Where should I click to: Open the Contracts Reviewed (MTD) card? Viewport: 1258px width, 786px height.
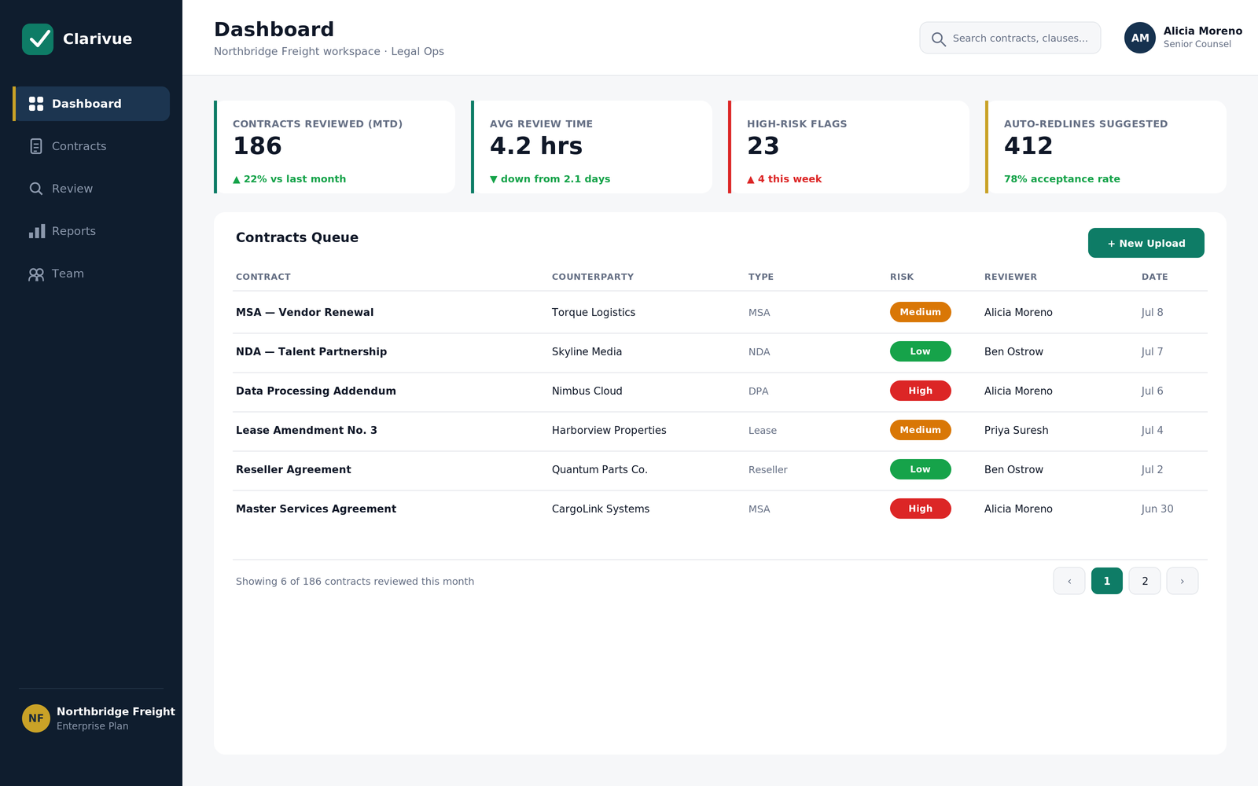pos(335,147)
